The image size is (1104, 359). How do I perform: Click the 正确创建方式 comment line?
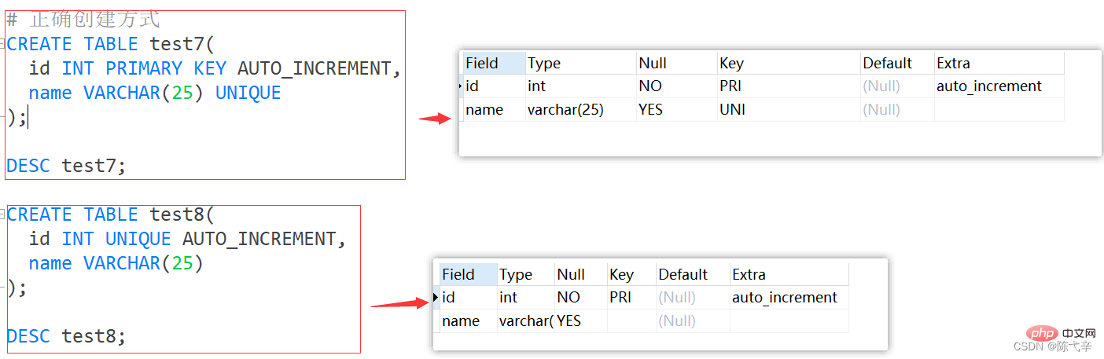pyautogui.click(x=94, y=20)
